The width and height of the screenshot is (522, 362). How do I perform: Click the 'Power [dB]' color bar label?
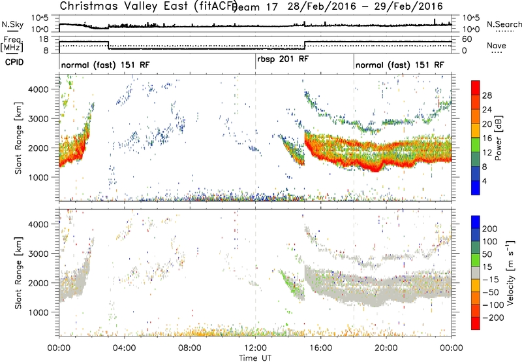[499, 138]
